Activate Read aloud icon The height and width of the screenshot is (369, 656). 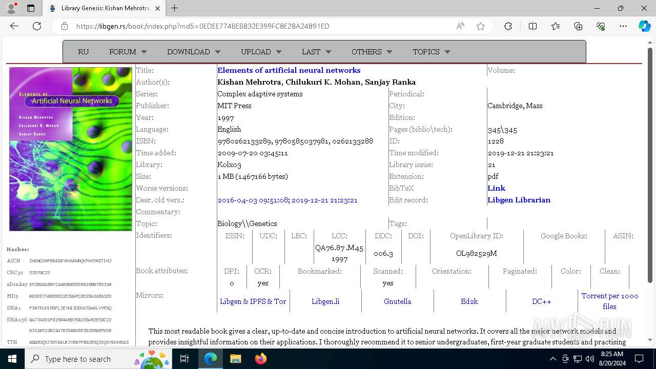point(460,26)
